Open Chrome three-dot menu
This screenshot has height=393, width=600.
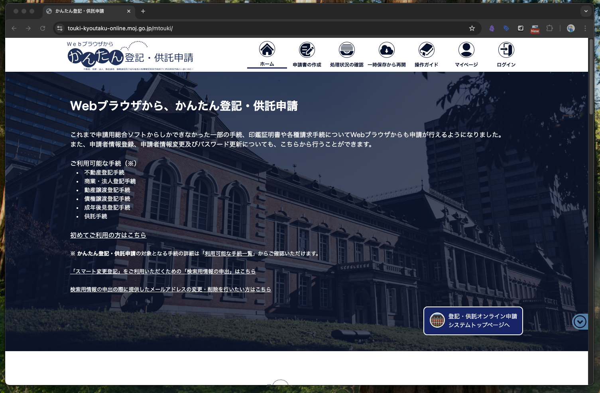click(x=585, y=28)
